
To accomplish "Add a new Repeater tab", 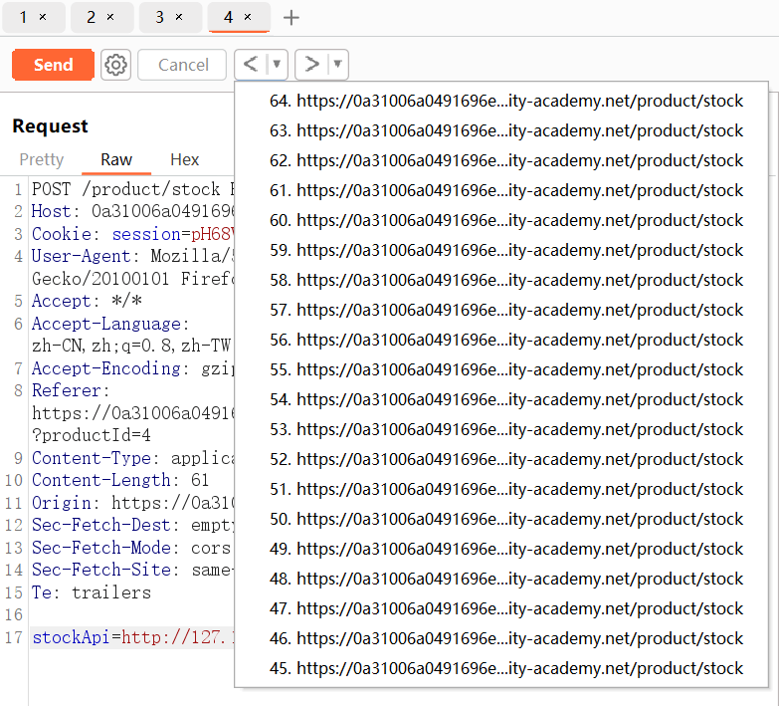I will pyautogui.click(x=291, y=17).
